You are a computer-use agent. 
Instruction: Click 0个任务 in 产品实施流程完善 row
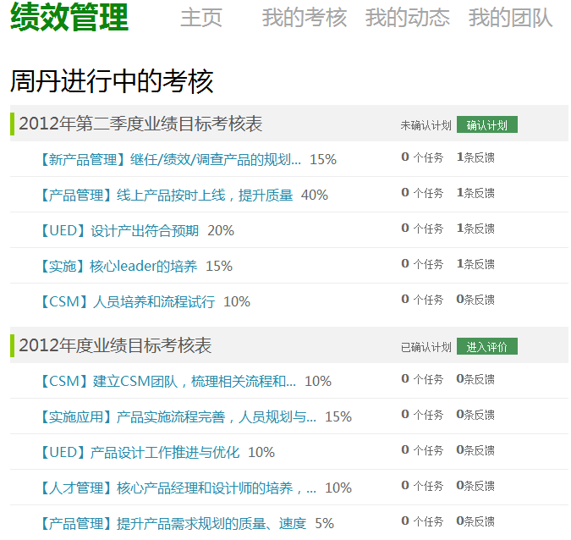tap(422, 414)
